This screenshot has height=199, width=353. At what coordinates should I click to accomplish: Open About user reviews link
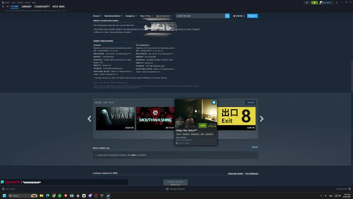236,174
